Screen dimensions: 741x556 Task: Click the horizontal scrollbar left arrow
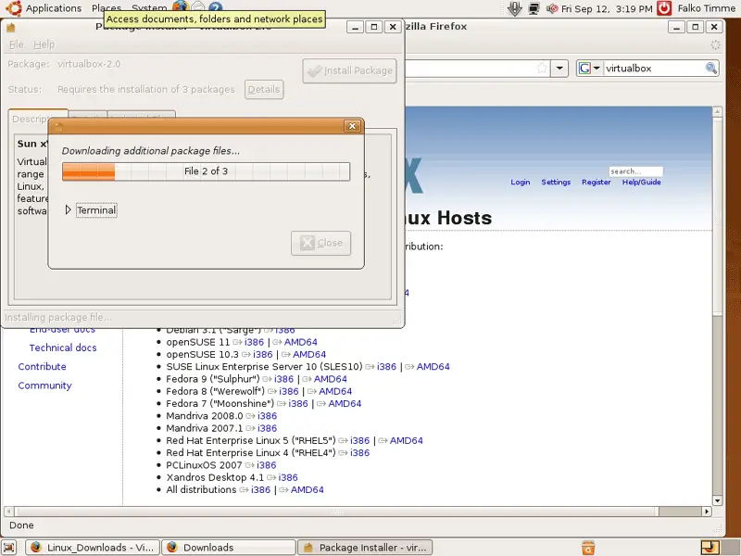(9, 512)
